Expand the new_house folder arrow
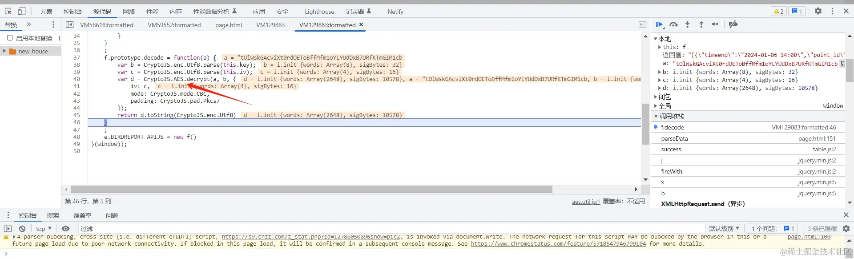 (4, 51)
